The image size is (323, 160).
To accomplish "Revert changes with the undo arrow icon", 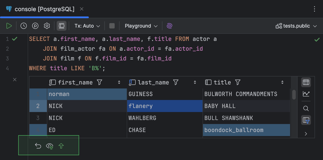I will point(38,146).
